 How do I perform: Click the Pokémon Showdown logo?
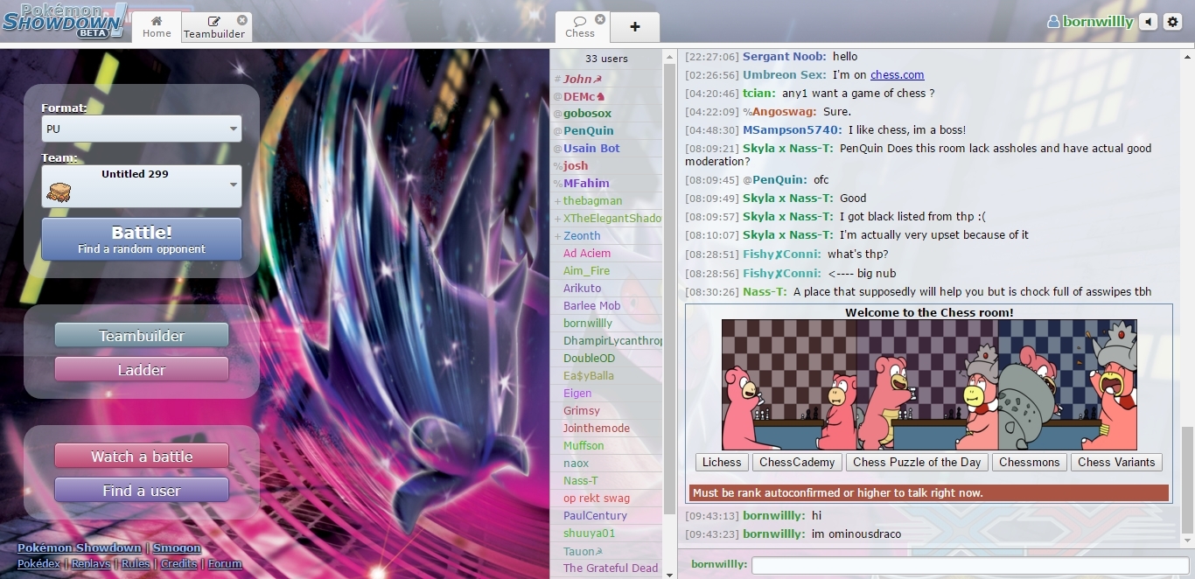point(65,21)
